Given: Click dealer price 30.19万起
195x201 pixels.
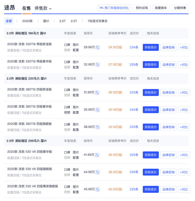Looking at the screenshot, I should [115, 110].
